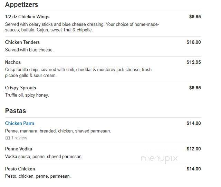Image resolution: width=221 pixels, height=187 pixels.
Task: Select the Penne Vodka item title
Action: pyautogui.click(x=18, y=149)
